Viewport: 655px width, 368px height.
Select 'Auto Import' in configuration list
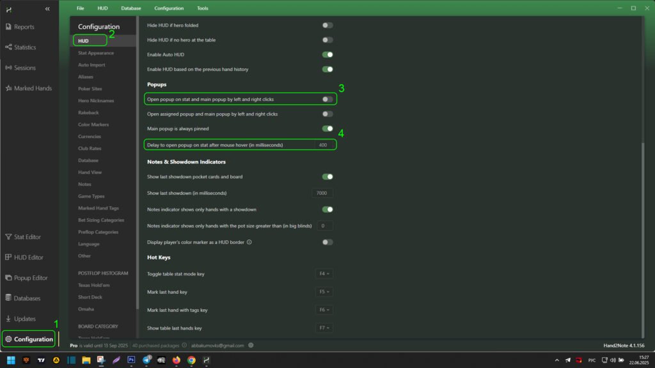(x=91, y=65)
